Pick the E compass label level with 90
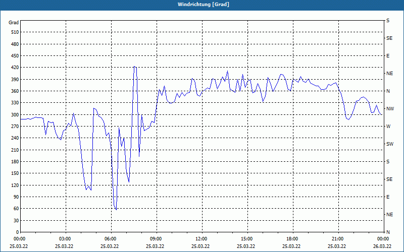Viewport: 404px width, 252px height. tap(388, 197)
